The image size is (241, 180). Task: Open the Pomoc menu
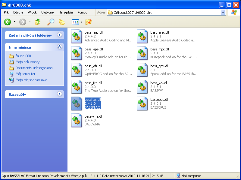tap(82, 12)
